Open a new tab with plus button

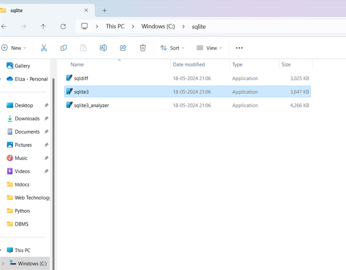[104, 11]
